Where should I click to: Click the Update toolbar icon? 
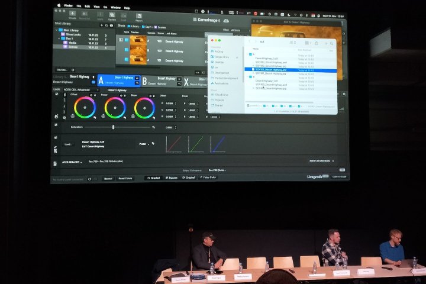tap(112, 15)
